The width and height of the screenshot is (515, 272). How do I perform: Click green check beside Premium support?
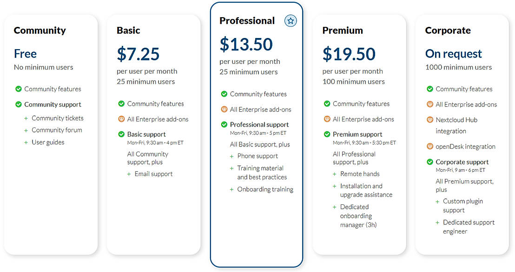click(x=327, y=134)
